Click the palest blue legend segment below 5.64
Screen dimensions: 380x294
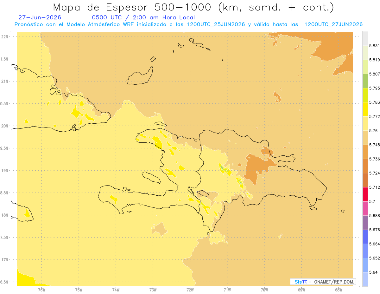pos(365,279)
